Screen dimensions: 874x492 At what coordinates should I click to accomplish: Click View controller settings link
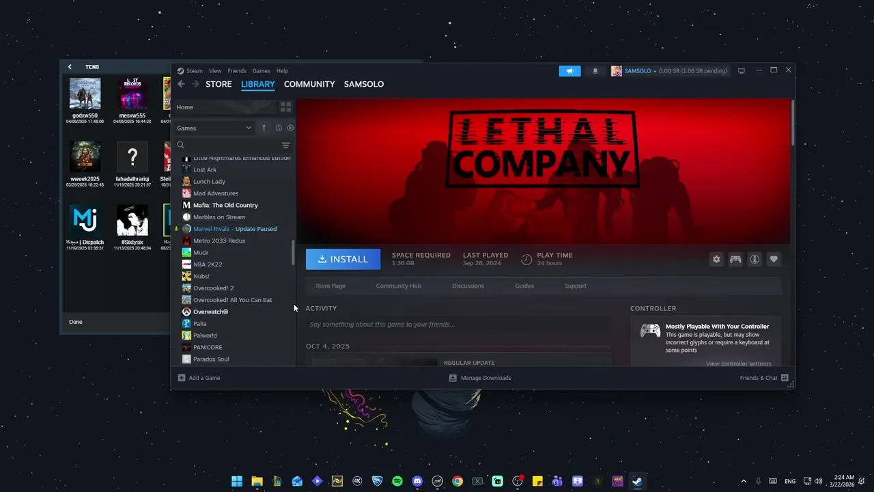pos(739,364)
